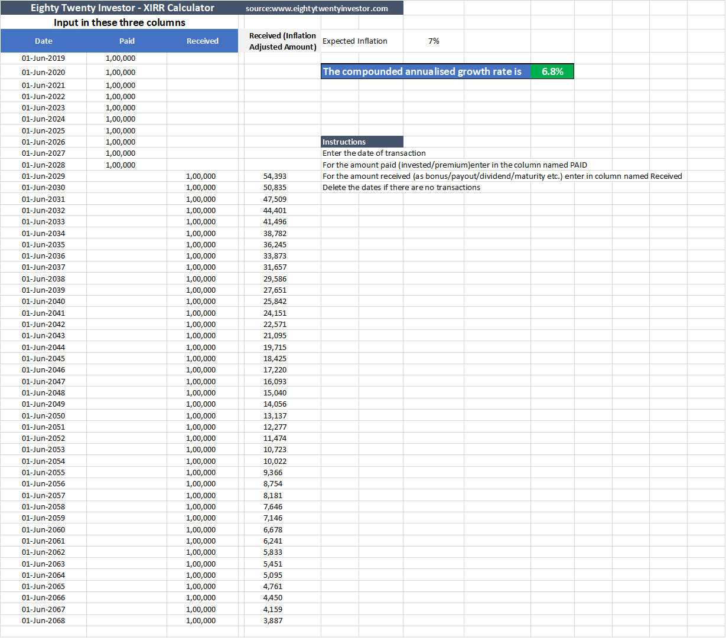The width and height of the screenshot is (726, 638).
Task: Click the Eighty Twenty Investor XIRR Calculator title
Action: pyautogui.click(x=122, y=8)
